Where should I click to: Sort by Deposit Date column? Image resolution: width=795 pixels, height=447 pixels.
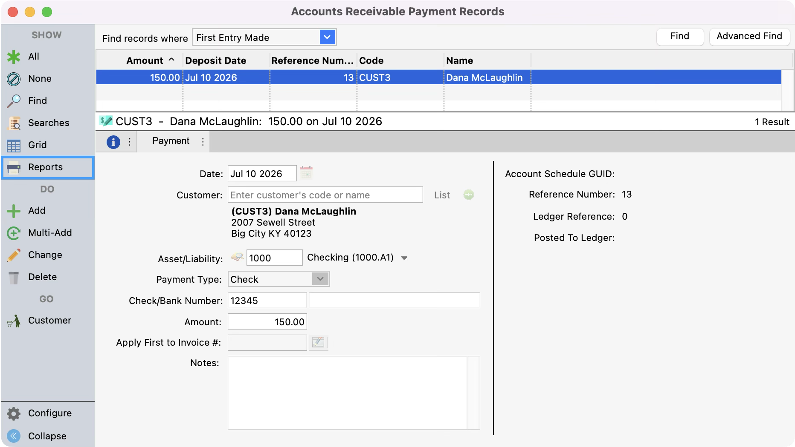coord(226,60)
